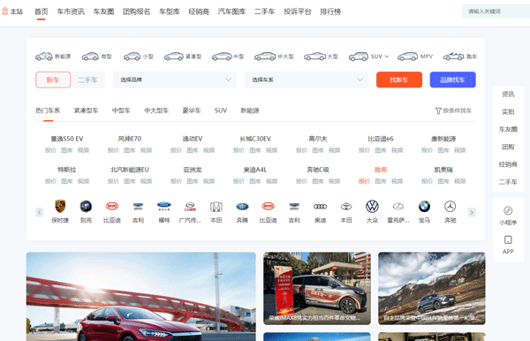
Task: Select the Porsche (保时捷) brand logo
Action: pyautogui.click(x=60, y=206)
